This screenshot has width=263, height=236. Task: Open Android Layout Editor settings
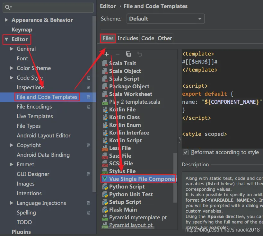tap(43, 135)
